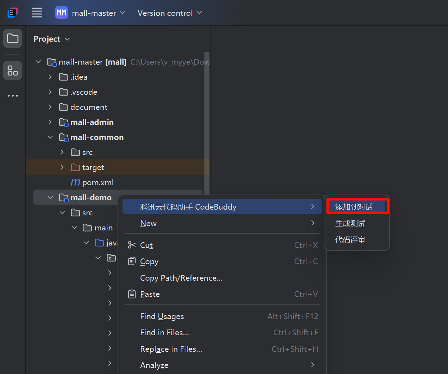Click Find in Files menu entry
The image size is (448, 374).
click(165, 333)
